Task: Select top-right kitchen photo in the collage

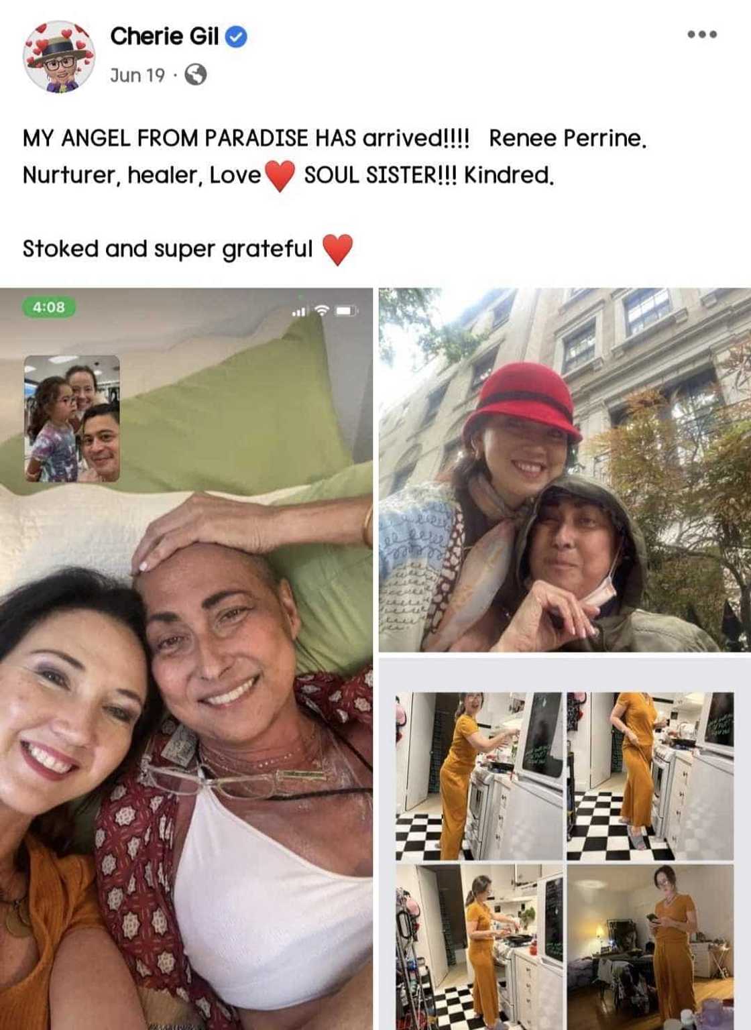Action: (x=650, y=776)
